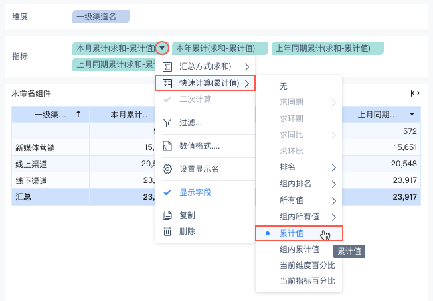433x301 pixels.
Task: Click the 设置显示名 gear icon
Action: click(x=167, y=169)
